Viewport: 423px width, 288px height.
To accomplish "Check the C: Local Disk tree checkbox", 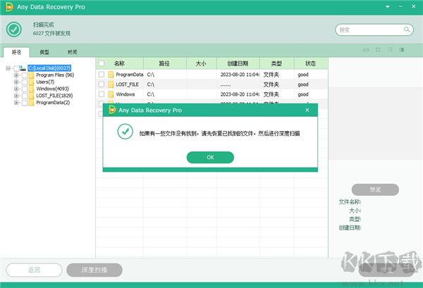I will coord(17,68).
